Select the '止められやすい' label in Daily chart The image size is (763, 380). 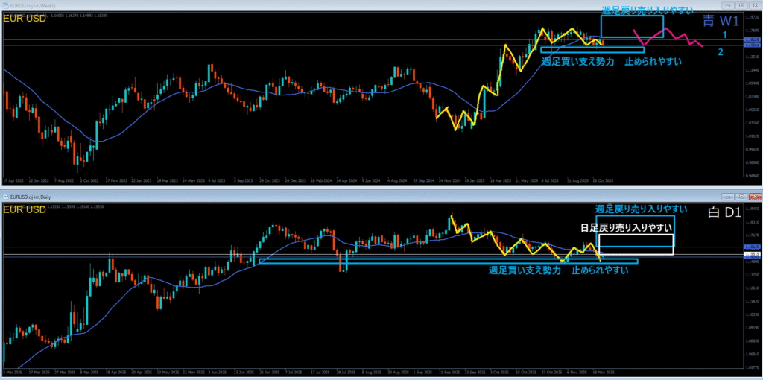(x=600, y=270)
